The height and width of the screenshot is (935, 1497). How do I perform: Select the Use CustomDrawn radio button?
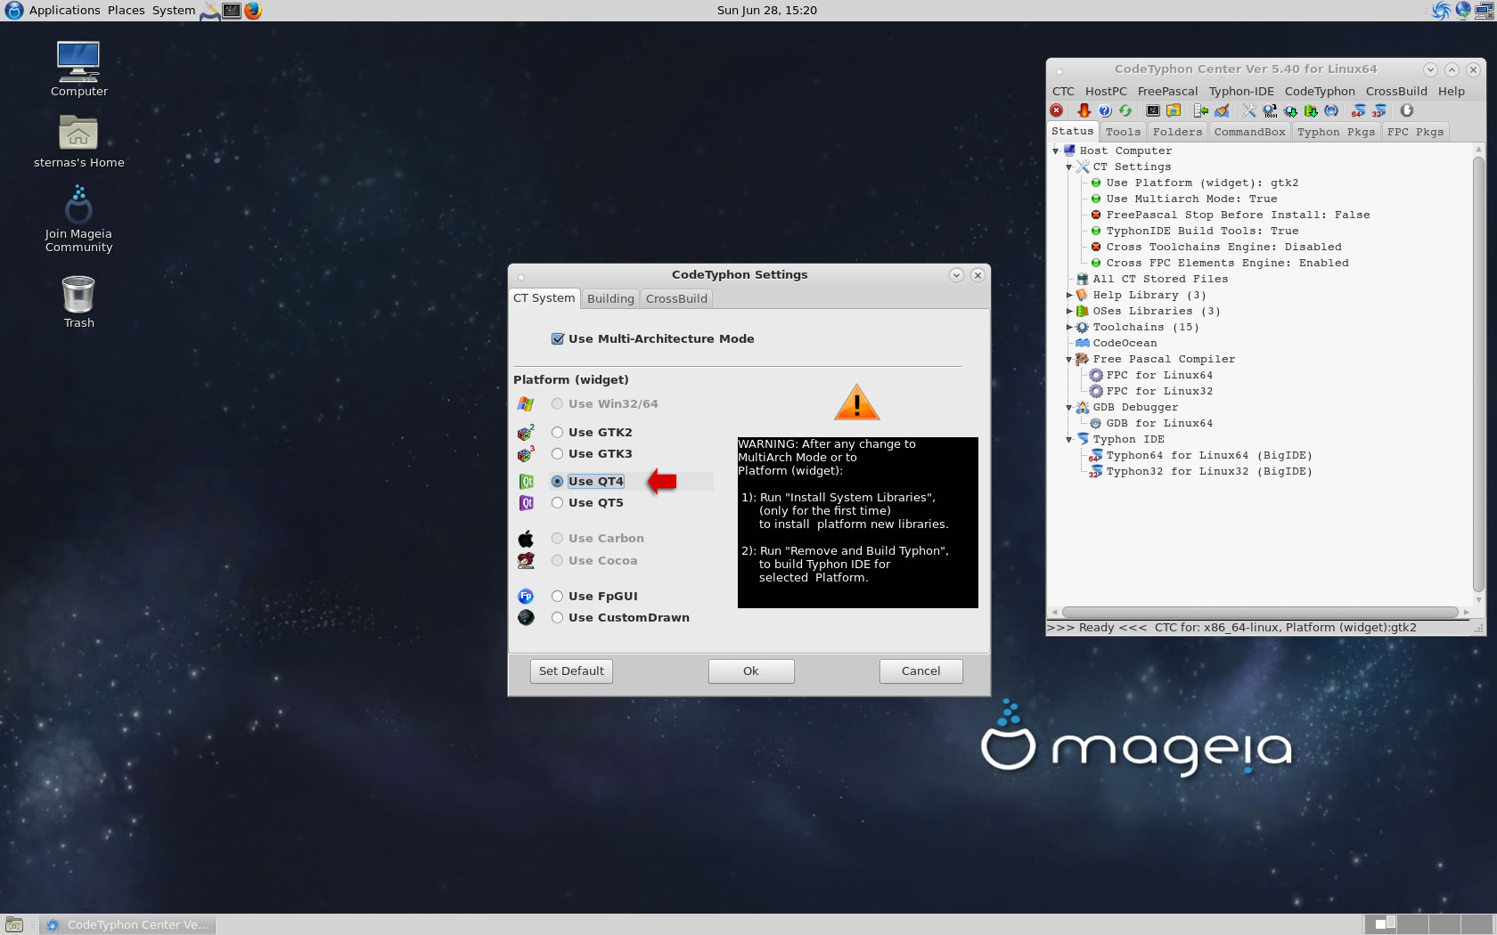[557, 617]
